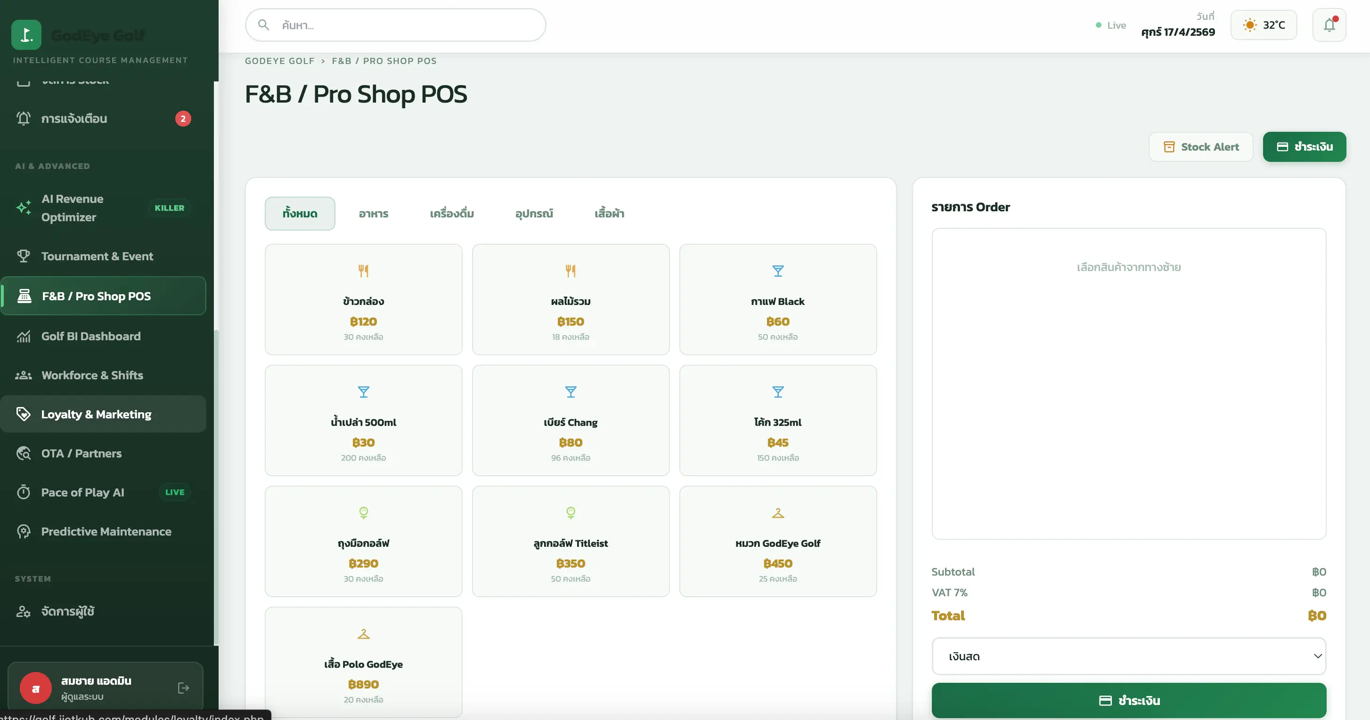Viewport: 1370px width, 720px height.
Task: Click the ค้นหา search field
Action: coord(396,25)
